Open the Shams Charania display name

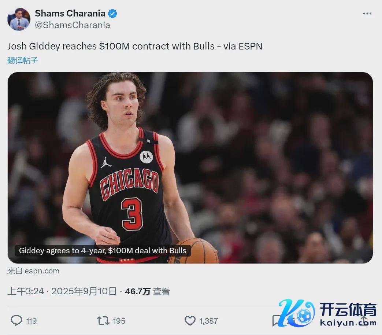tap(70, 14)
